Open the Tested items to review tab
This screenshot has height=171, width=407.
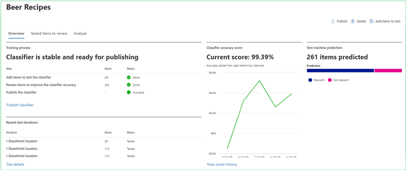pyautogui.click(x=49, y=33)
